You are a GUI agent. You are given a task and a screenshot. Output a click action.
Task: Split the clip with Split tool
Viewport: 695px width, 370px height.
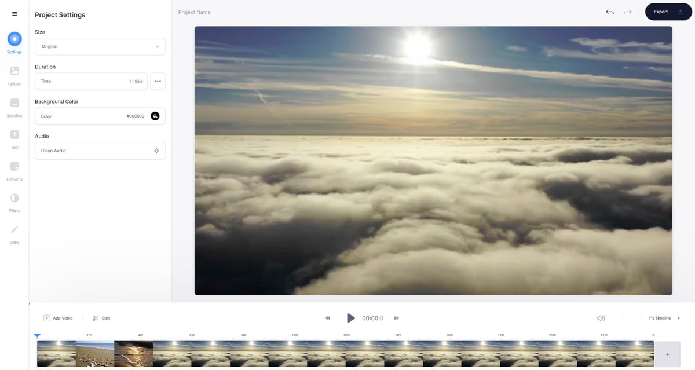pyautogui.click(x=101, y=318)
